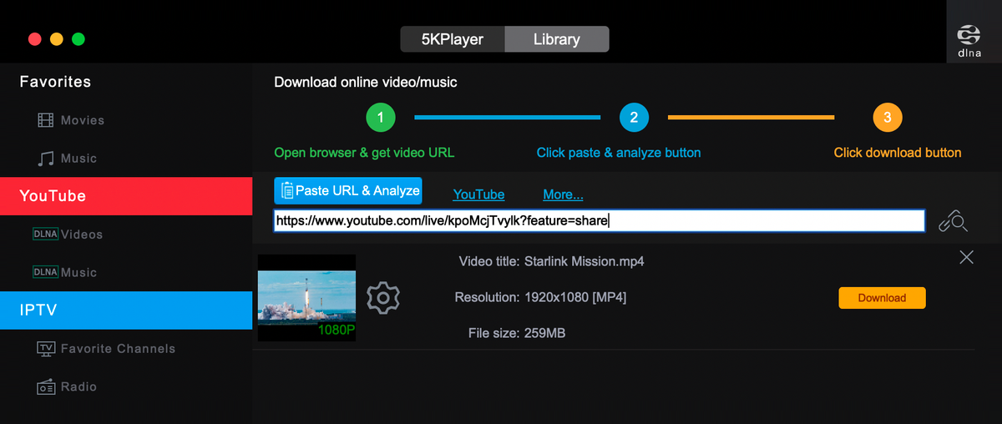Click the analyze link magnifier icon

(x=953, y=220)
